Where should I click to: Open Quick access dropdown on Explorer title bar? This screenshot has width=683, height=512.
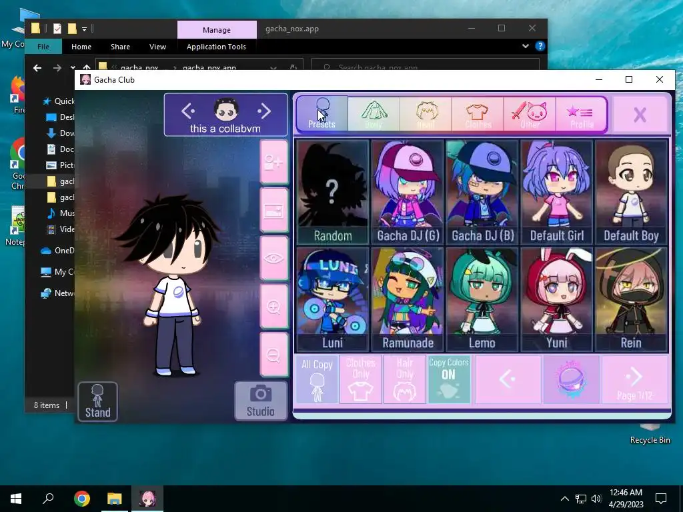pos(85,29)
